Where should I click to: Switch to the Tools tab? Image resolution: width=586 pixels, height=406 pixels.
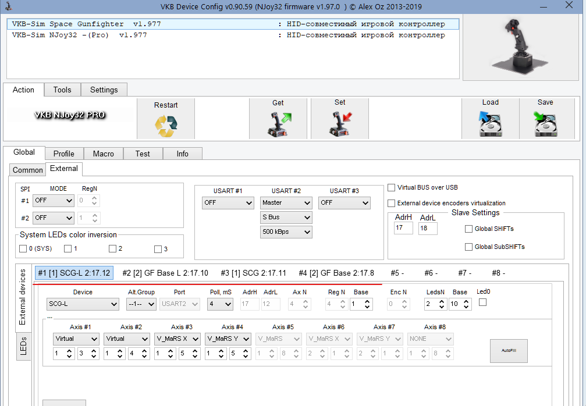62,90
